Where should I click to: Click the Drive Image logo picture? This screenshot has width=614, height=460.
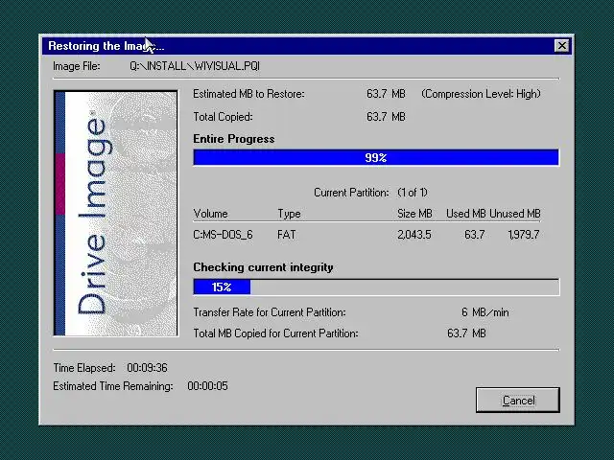point(116,213)
